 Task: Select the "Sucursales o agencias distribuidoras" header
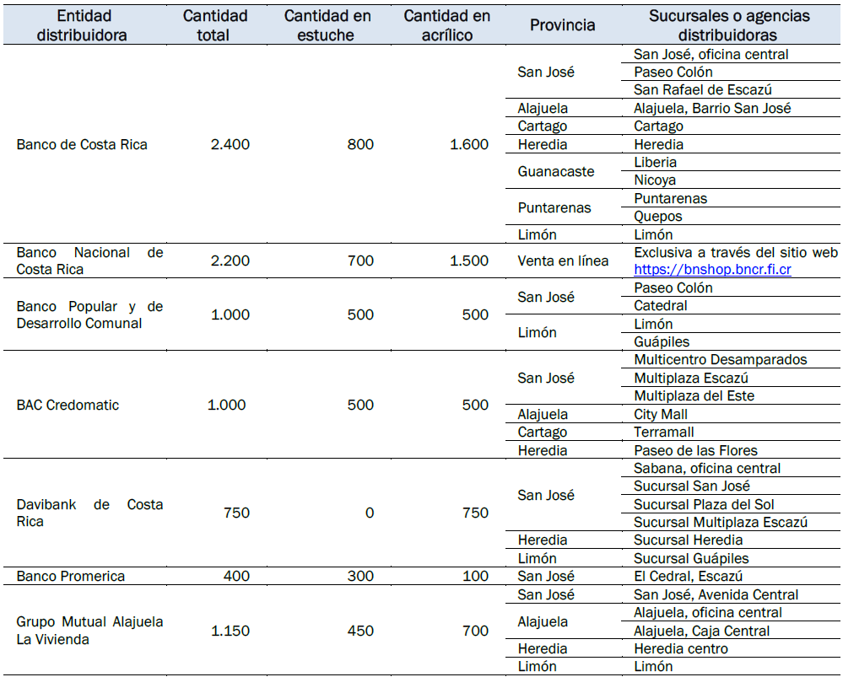pos(728,25)
